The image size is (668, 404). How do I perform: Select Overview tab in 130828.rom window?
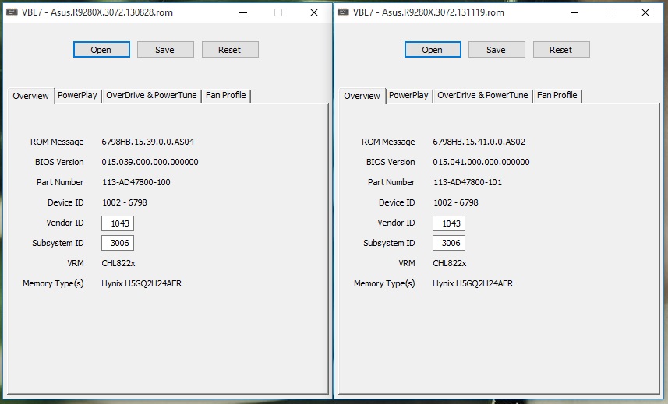tap(30, 96)
